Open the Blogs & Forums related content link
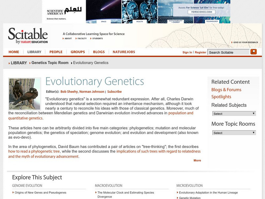The width and height of the screenshot is (265, 199). [226, 90]
